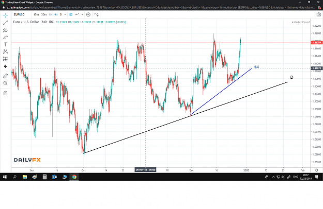Click the Chrome address bar URL
The image size is (323, 209).
161,8
